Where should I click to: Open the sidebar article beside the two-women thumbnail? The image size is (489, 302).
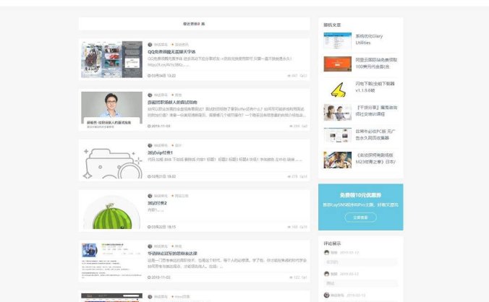click(x=376, y=111)
